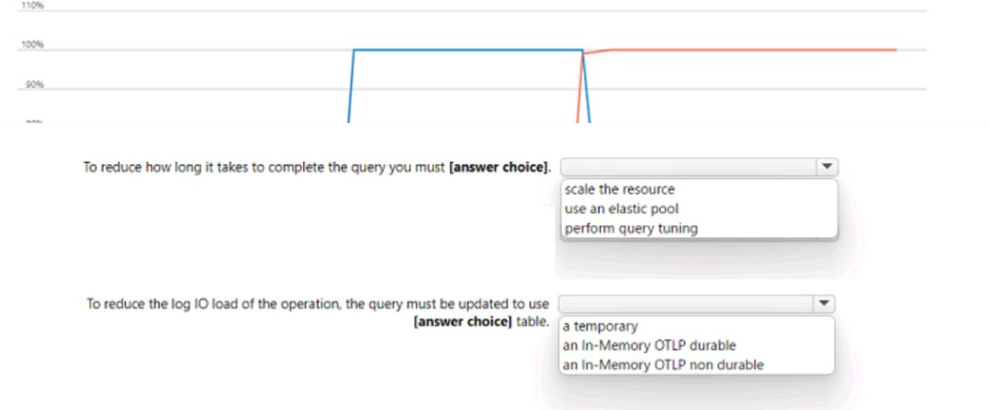Open the query duration answer dropdown arrow
Image resolution: width=989 pixels, height=410 pixels.
pos(827,167)
